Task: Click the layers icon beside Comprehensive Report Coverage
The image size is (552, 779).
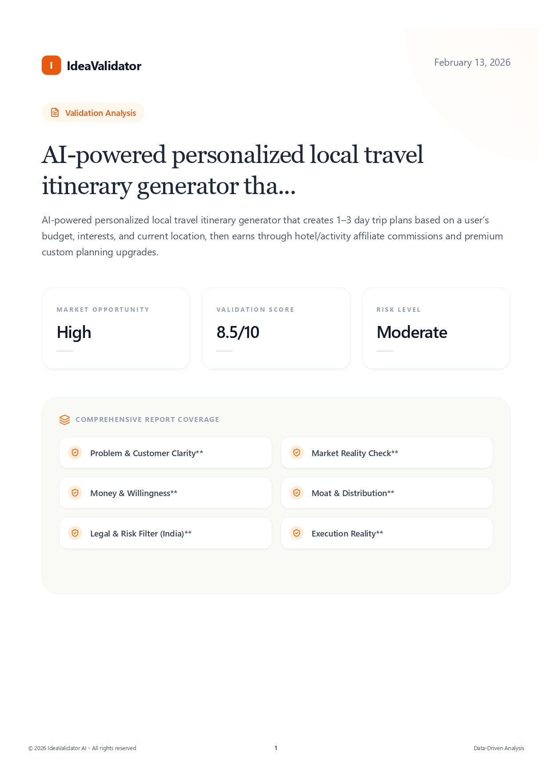Action: pos(64,420)
